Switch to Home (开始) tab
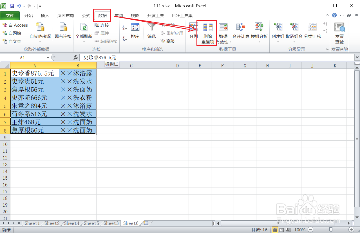The width and height of the screenshot is (360, 233). 28,16
